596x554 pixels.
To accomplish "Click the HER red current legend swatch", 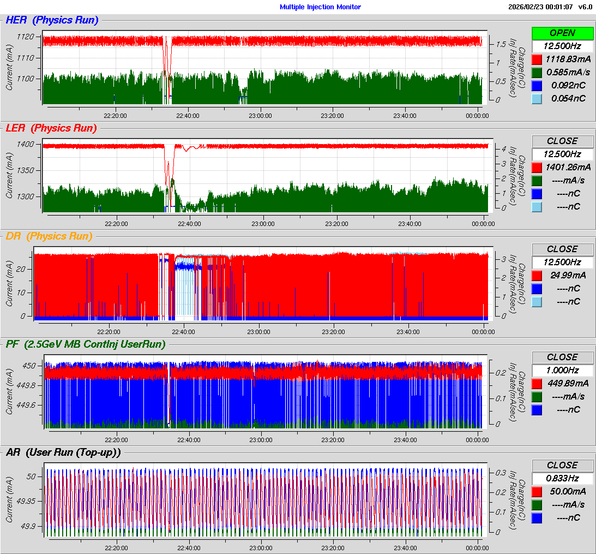I will pos(537,59).
